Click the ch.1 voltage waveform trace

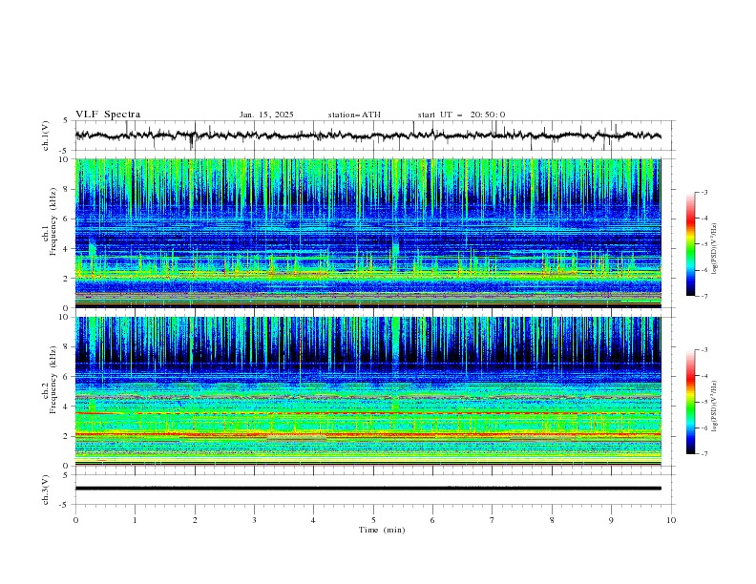[367, 136]
